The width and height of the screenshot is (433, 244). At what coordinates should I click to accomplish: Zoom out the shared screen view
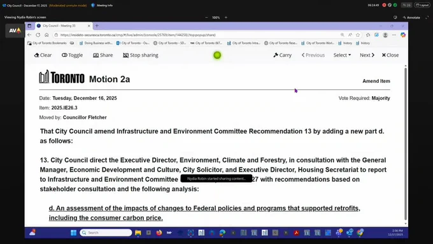point(206,17)
